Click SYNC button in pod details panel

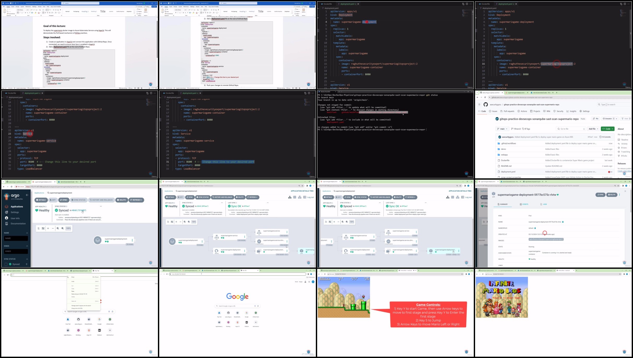600,195
